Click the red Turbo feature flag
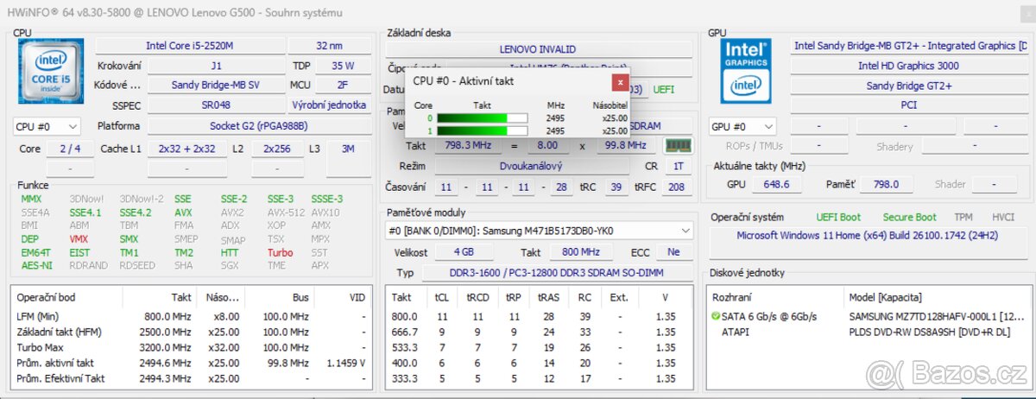1036x399 pixels. pyautogui.click(x=280, y=252)
